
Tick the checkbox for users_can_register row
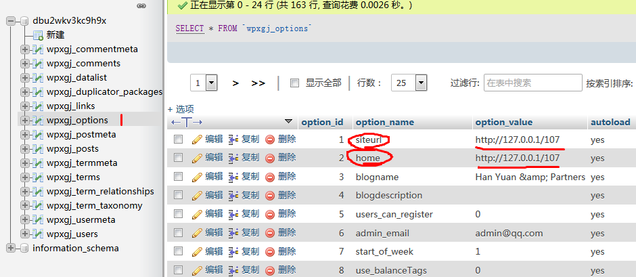[179, 214]
